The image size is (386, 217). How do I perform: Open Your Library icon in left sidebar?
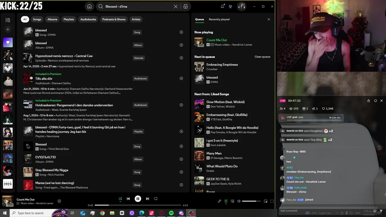pos(8,20)
